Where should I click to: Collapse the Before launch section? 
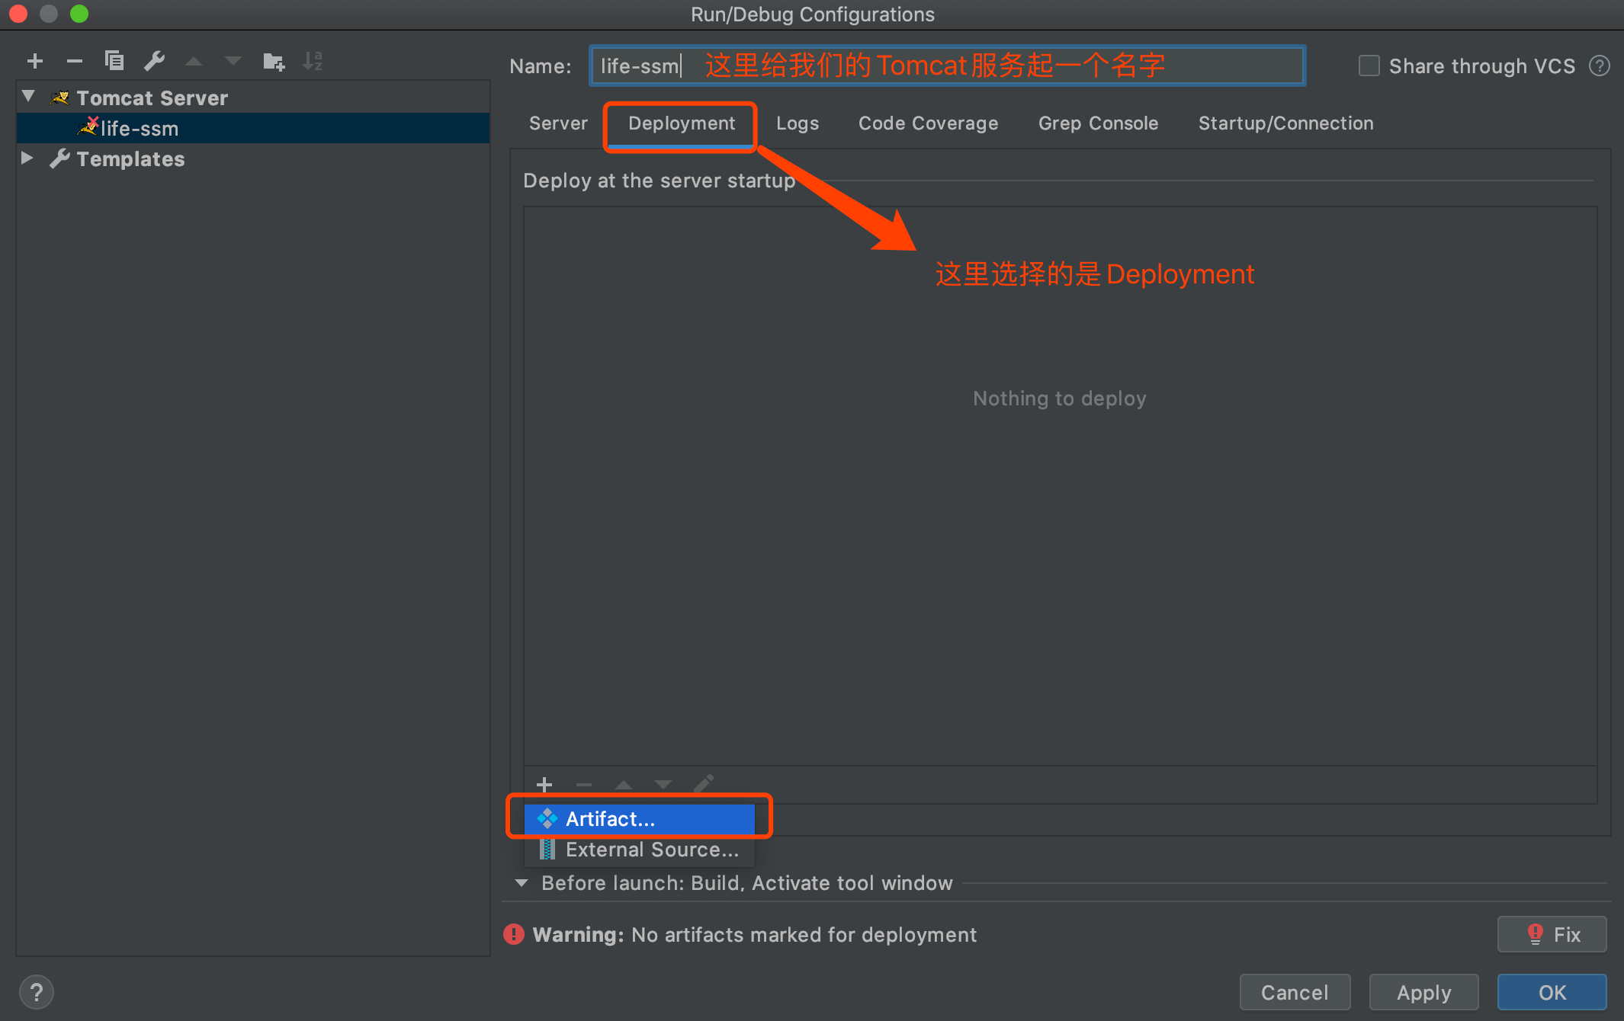coord(522,883)
